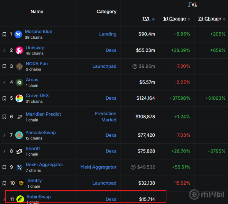Select the -15.52% change value

pos(181,183)
